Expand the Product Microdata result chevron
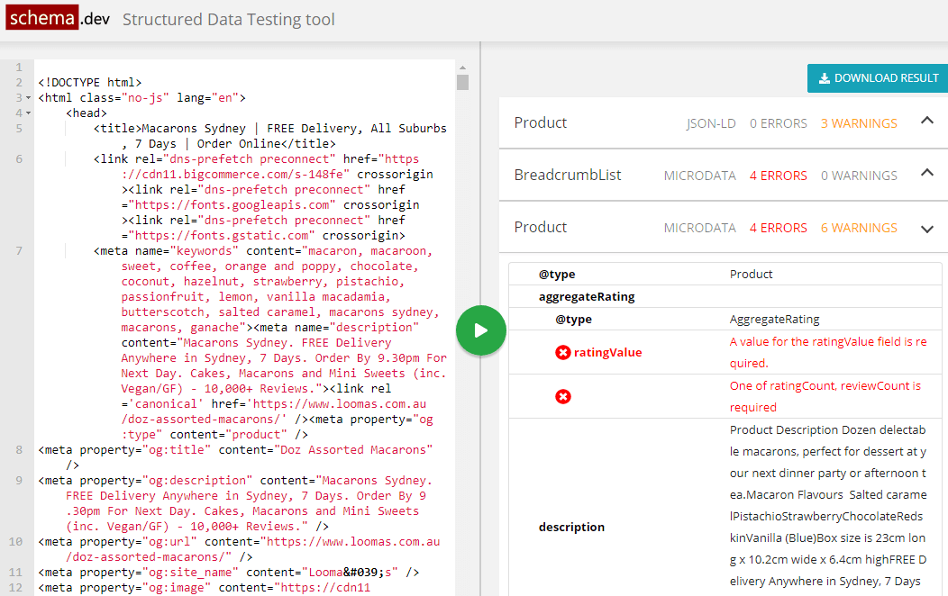The image size is (948, 596). [x=926, y=229]
